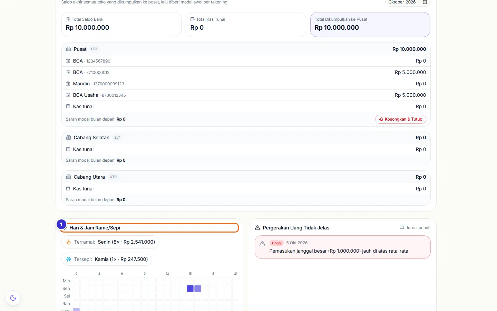Click the PST badge next to Pusat
Image resolution: width=497 pixels, height=311 pixels.
click(x=95, y=49)
